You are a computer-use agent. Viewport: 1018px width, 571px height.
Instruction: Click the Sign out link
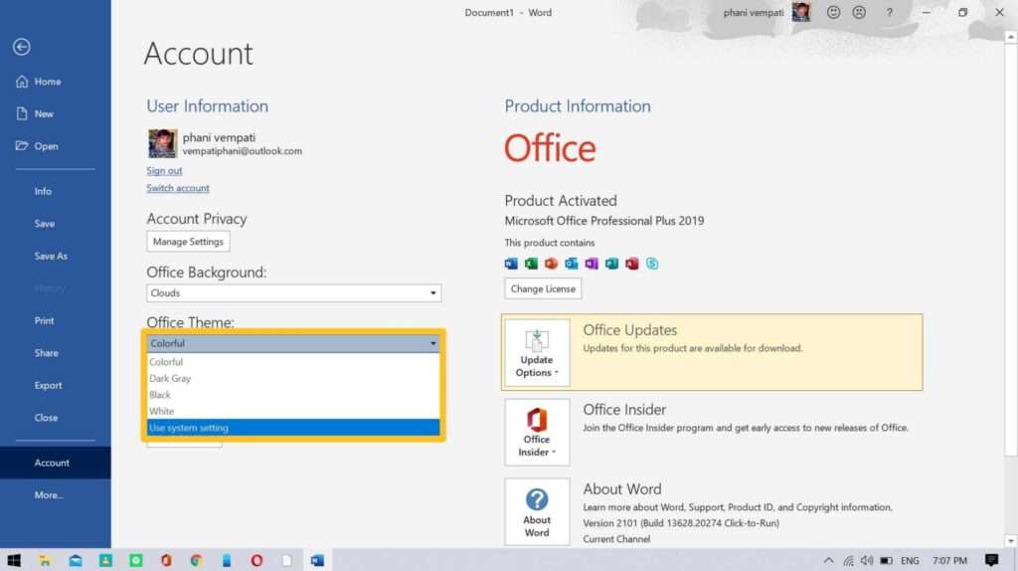tap(164, 170)
